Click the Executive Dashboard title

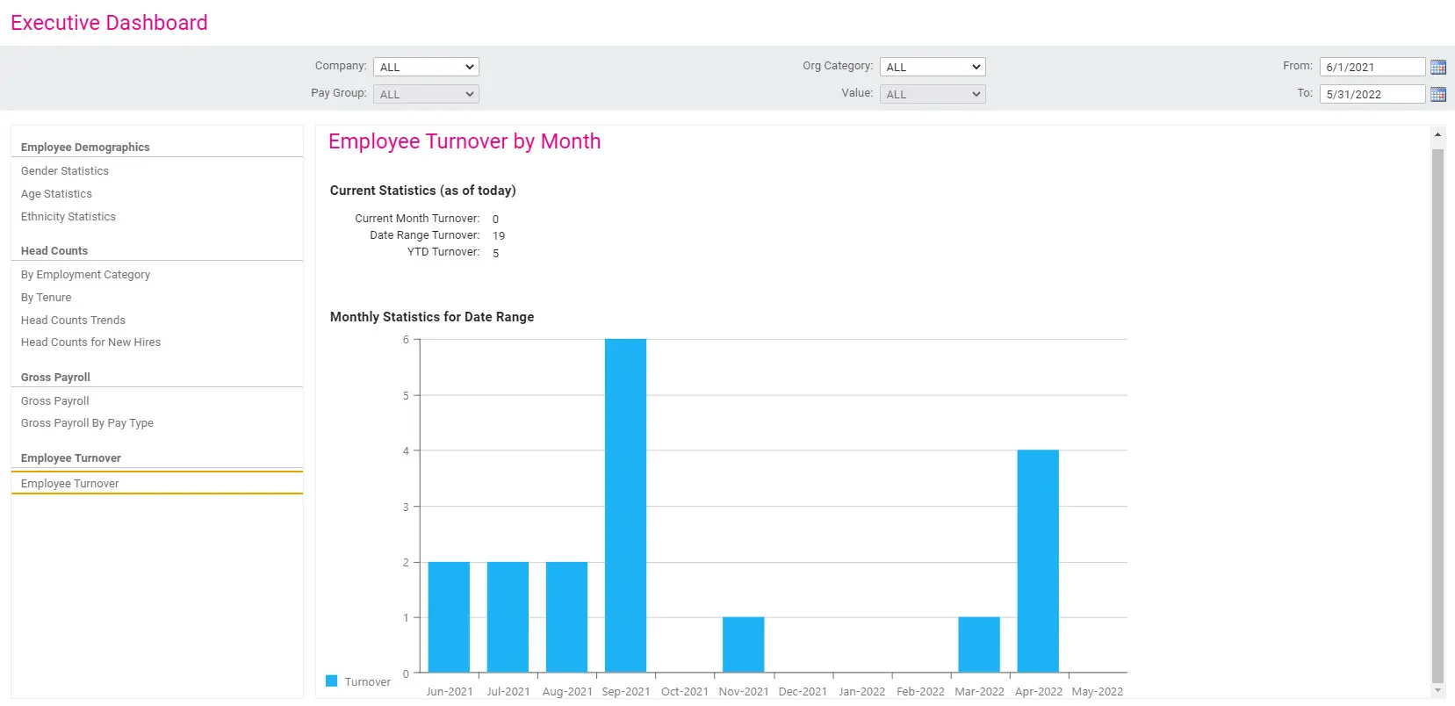pos(109,23)
